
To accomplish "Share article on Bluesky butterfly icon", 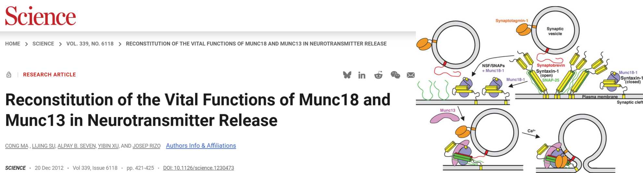I will click(347, 75).
